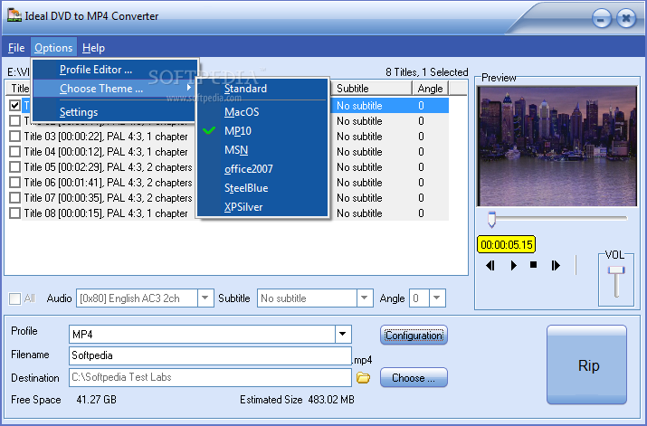The width and height of the screenshot is (647, 426).
Task: Click the Subtitle column header
Action: point(371,89)
